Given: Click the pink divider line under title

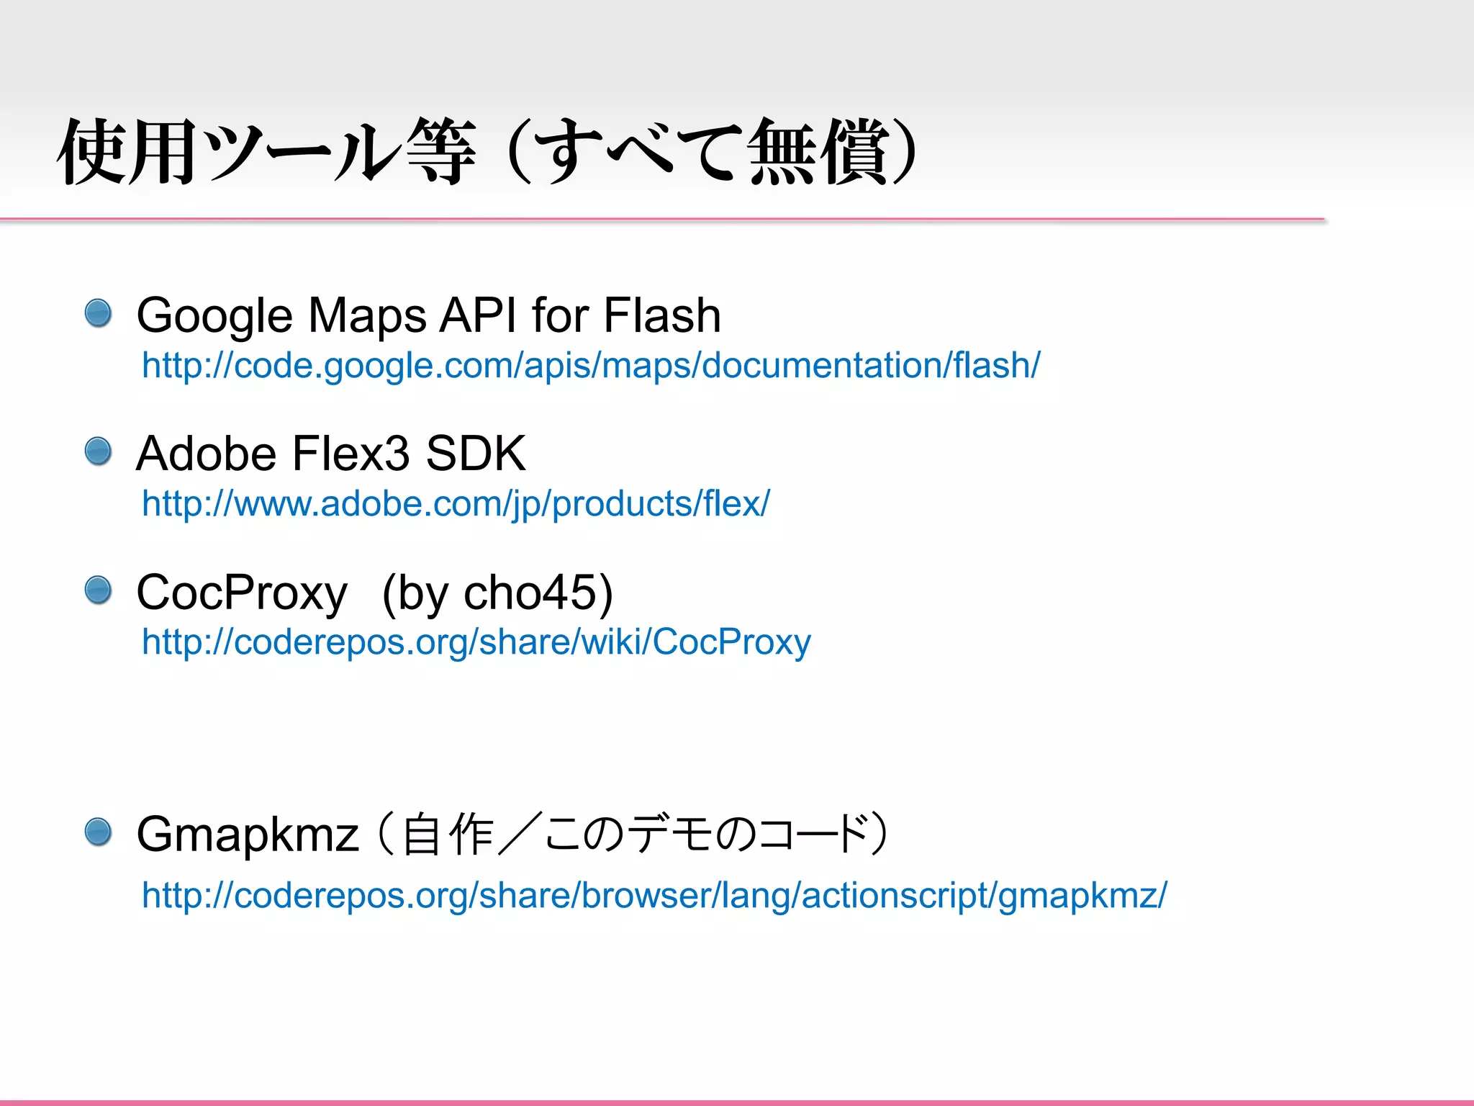Looking at the screenshot, I should click(x=662, y=219).
